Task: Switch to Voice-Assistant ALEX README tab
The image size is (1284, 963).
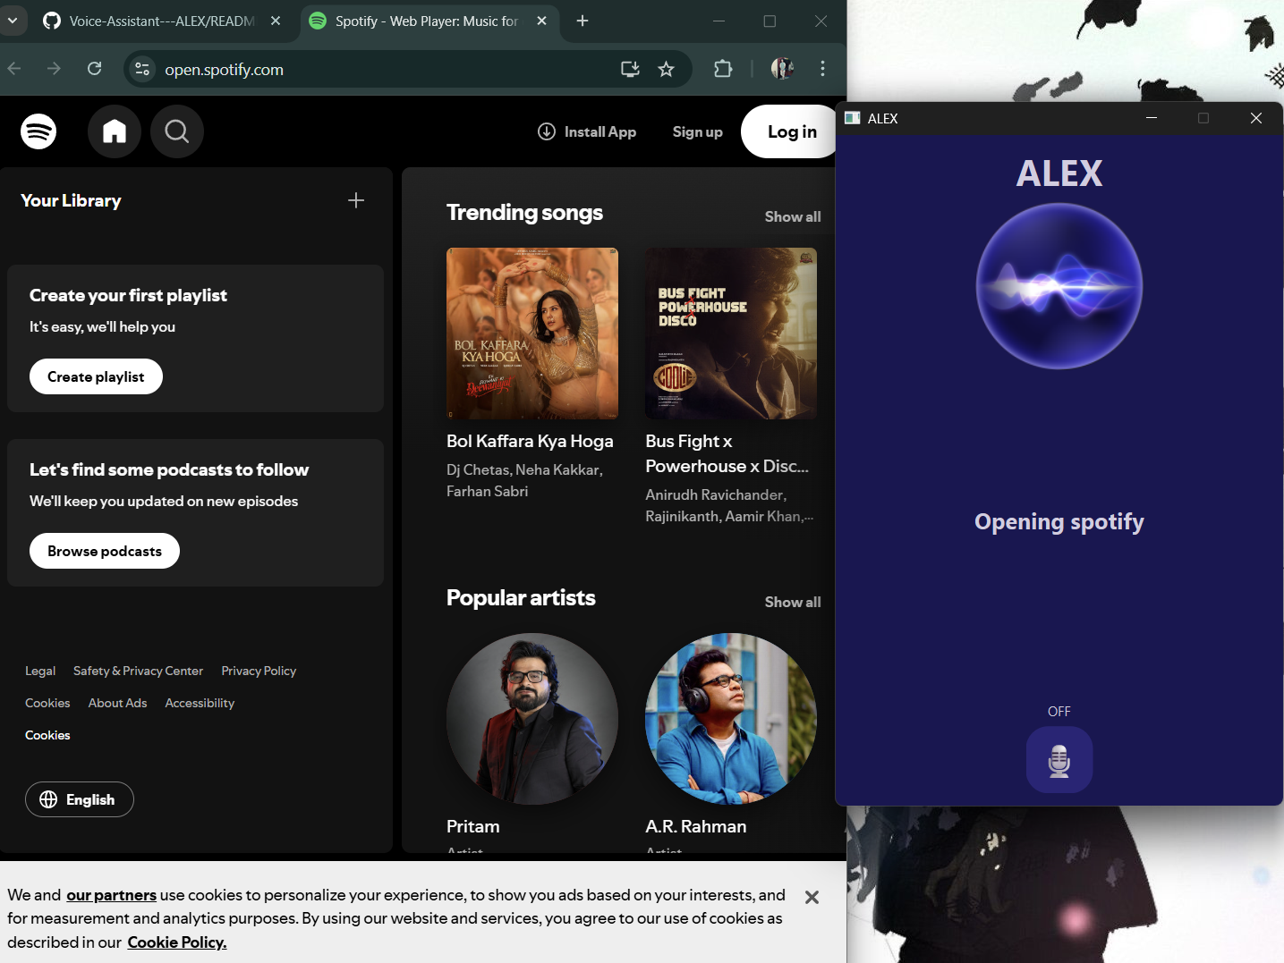Action: (x=161, y=21)
